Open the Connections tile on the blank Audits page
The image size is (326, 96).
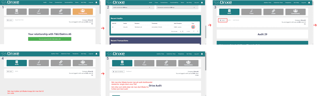tap(83, 63)
